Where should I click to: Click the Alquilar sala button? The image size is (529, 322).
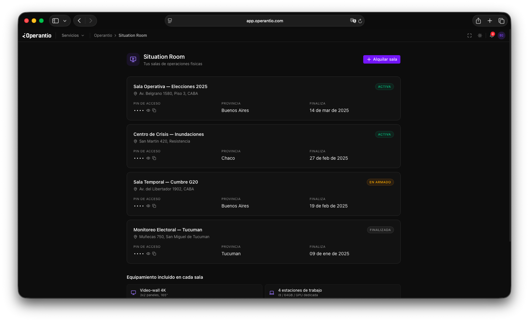(381, 59)
